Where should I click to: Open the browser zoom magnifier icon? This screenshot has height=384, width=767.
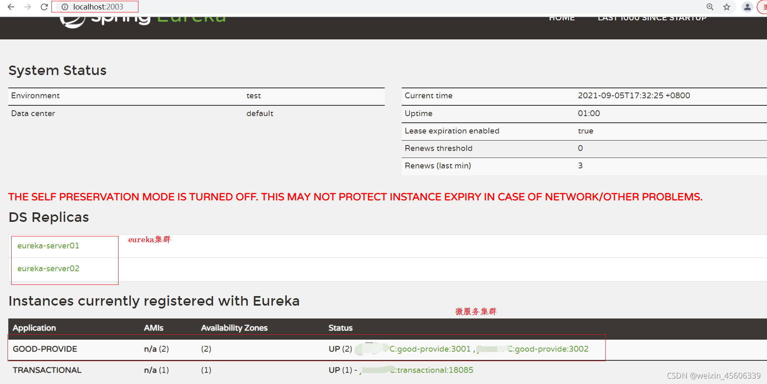(710, 7)
